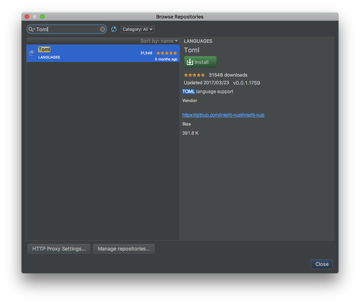Open the Category: All dropdown
Viewport: 360px width, 304px height.
138,29
